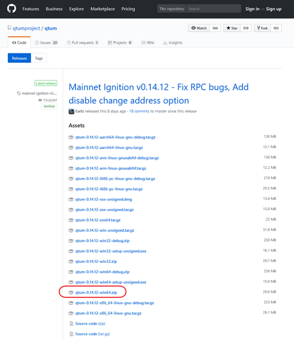294x340 pixels.
Task: Click the Latest release badge
Action: tap(46, 83)
